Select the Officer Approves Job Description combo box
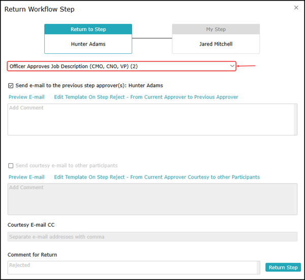 tap(121, 66)
